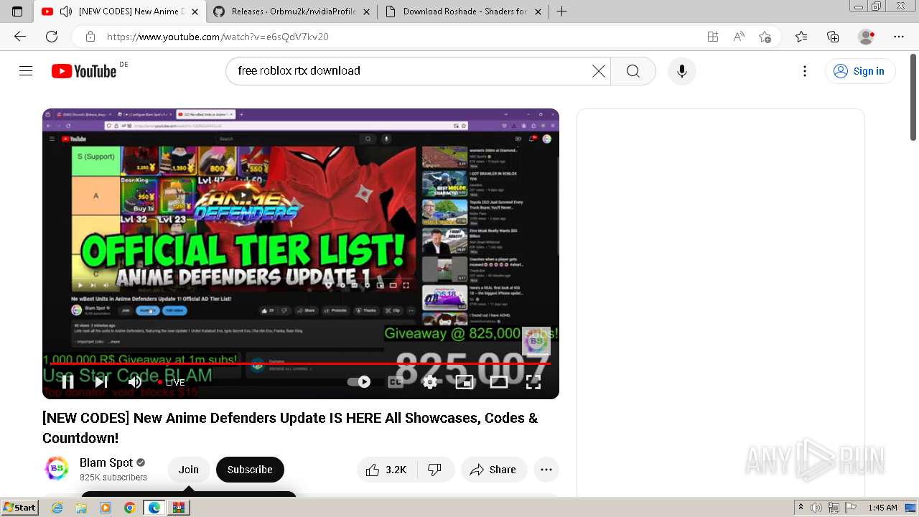Seek on the red progress bar

tap(300, 363)
